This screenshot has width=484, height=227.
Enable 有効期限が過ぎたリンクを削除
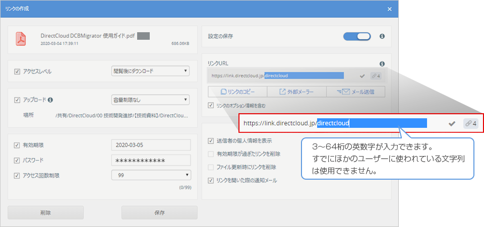(x=211, y=154)
